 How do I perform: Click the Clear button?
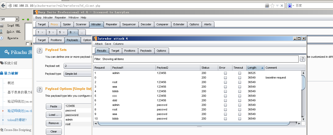point(54,131)
